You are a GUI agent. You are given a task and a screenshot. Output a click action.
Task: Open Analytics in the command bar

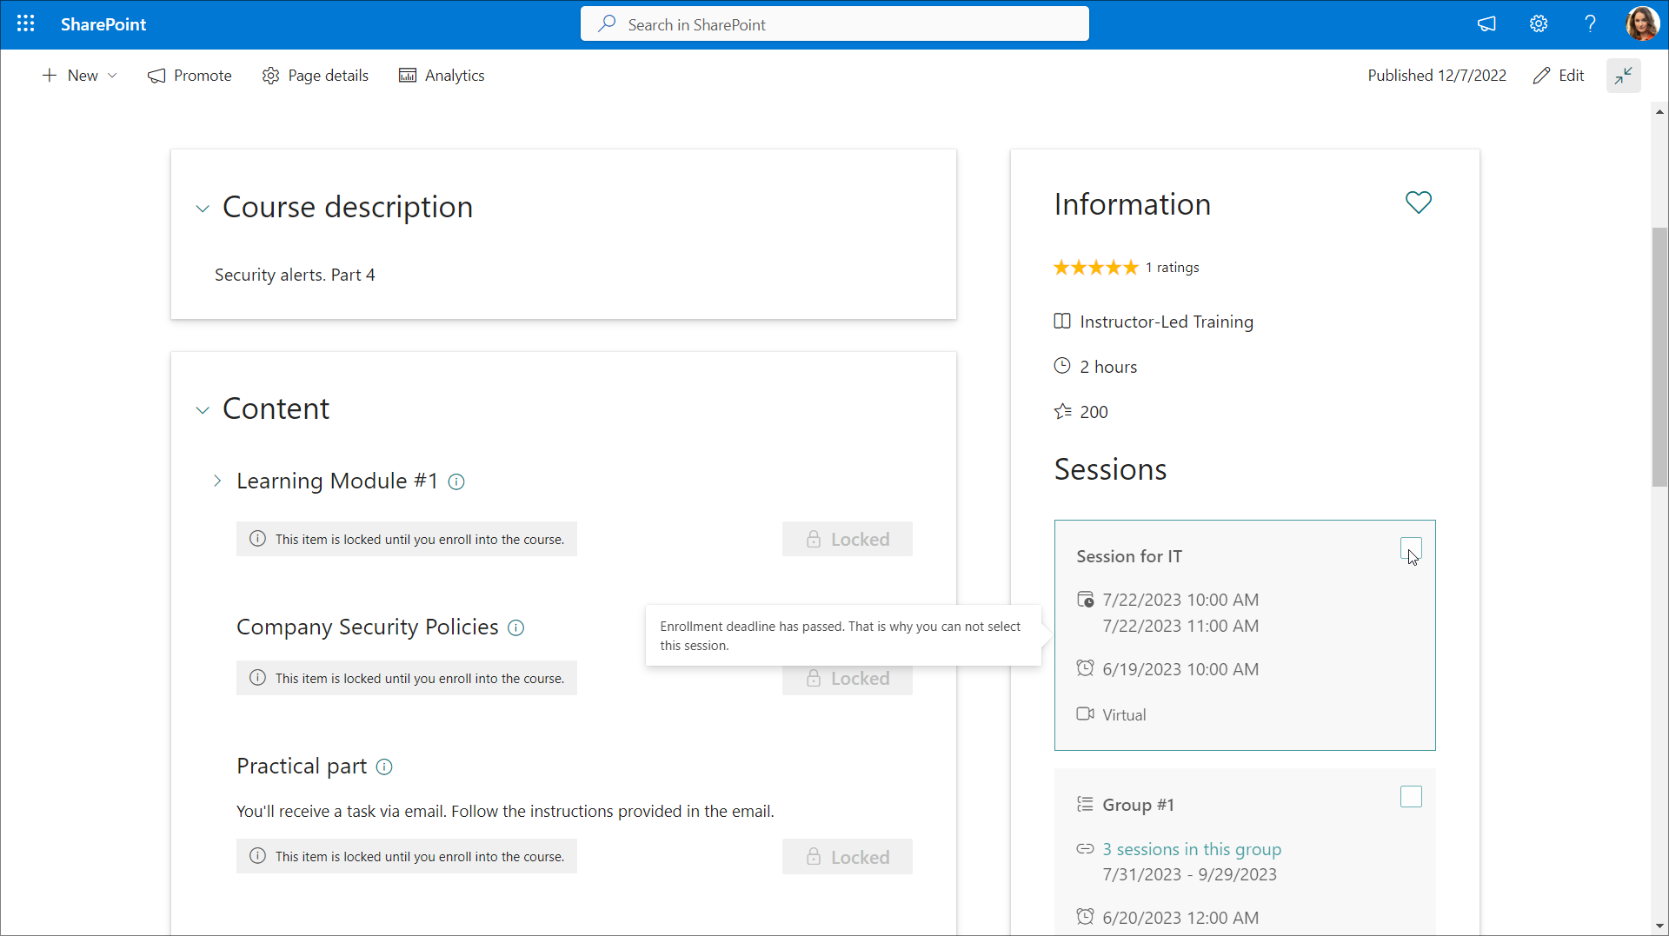442,76
